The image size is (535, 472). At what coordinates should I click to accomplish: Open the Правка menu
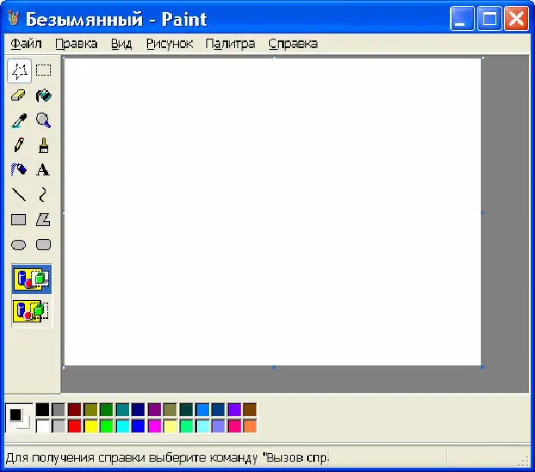[x=77, y=44]
